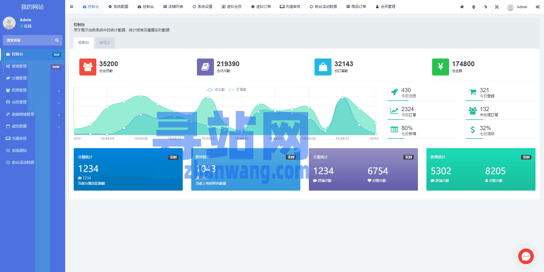Open the red chat bubble button

tap(526, 256)
